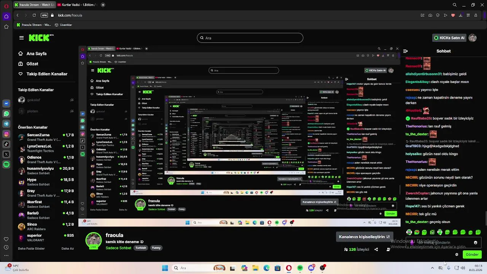
Task: Select the funny tag
Action: tap(156, 248)
